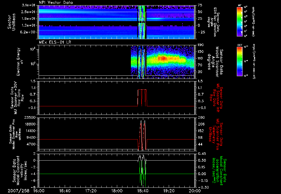
Task: Click the green 'Model Constant acceleration' title
Action: [x=219, y=170]
